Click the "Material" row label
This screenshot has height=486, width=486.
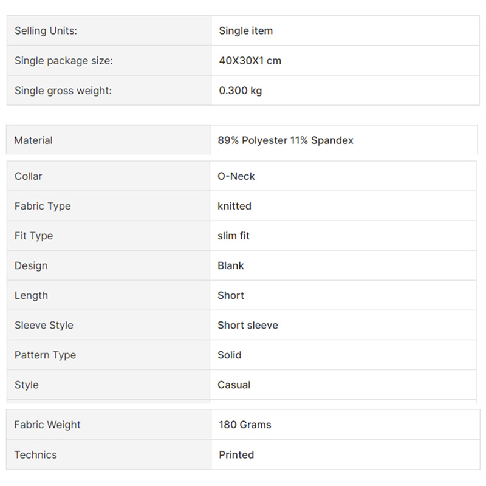pyautogui.click(x=33, y=140)
